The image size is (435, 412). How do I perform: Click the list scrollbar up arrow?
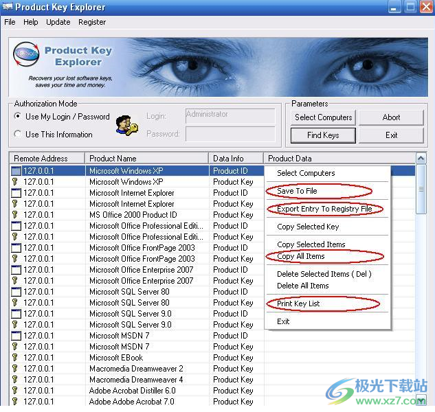click(x=421, y=159)
